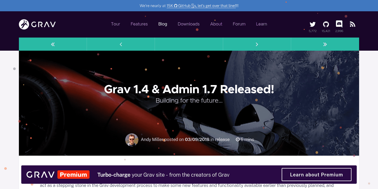The image size is (378, 189).
Task: Visit the Forum page
Action: coord(239,24)
